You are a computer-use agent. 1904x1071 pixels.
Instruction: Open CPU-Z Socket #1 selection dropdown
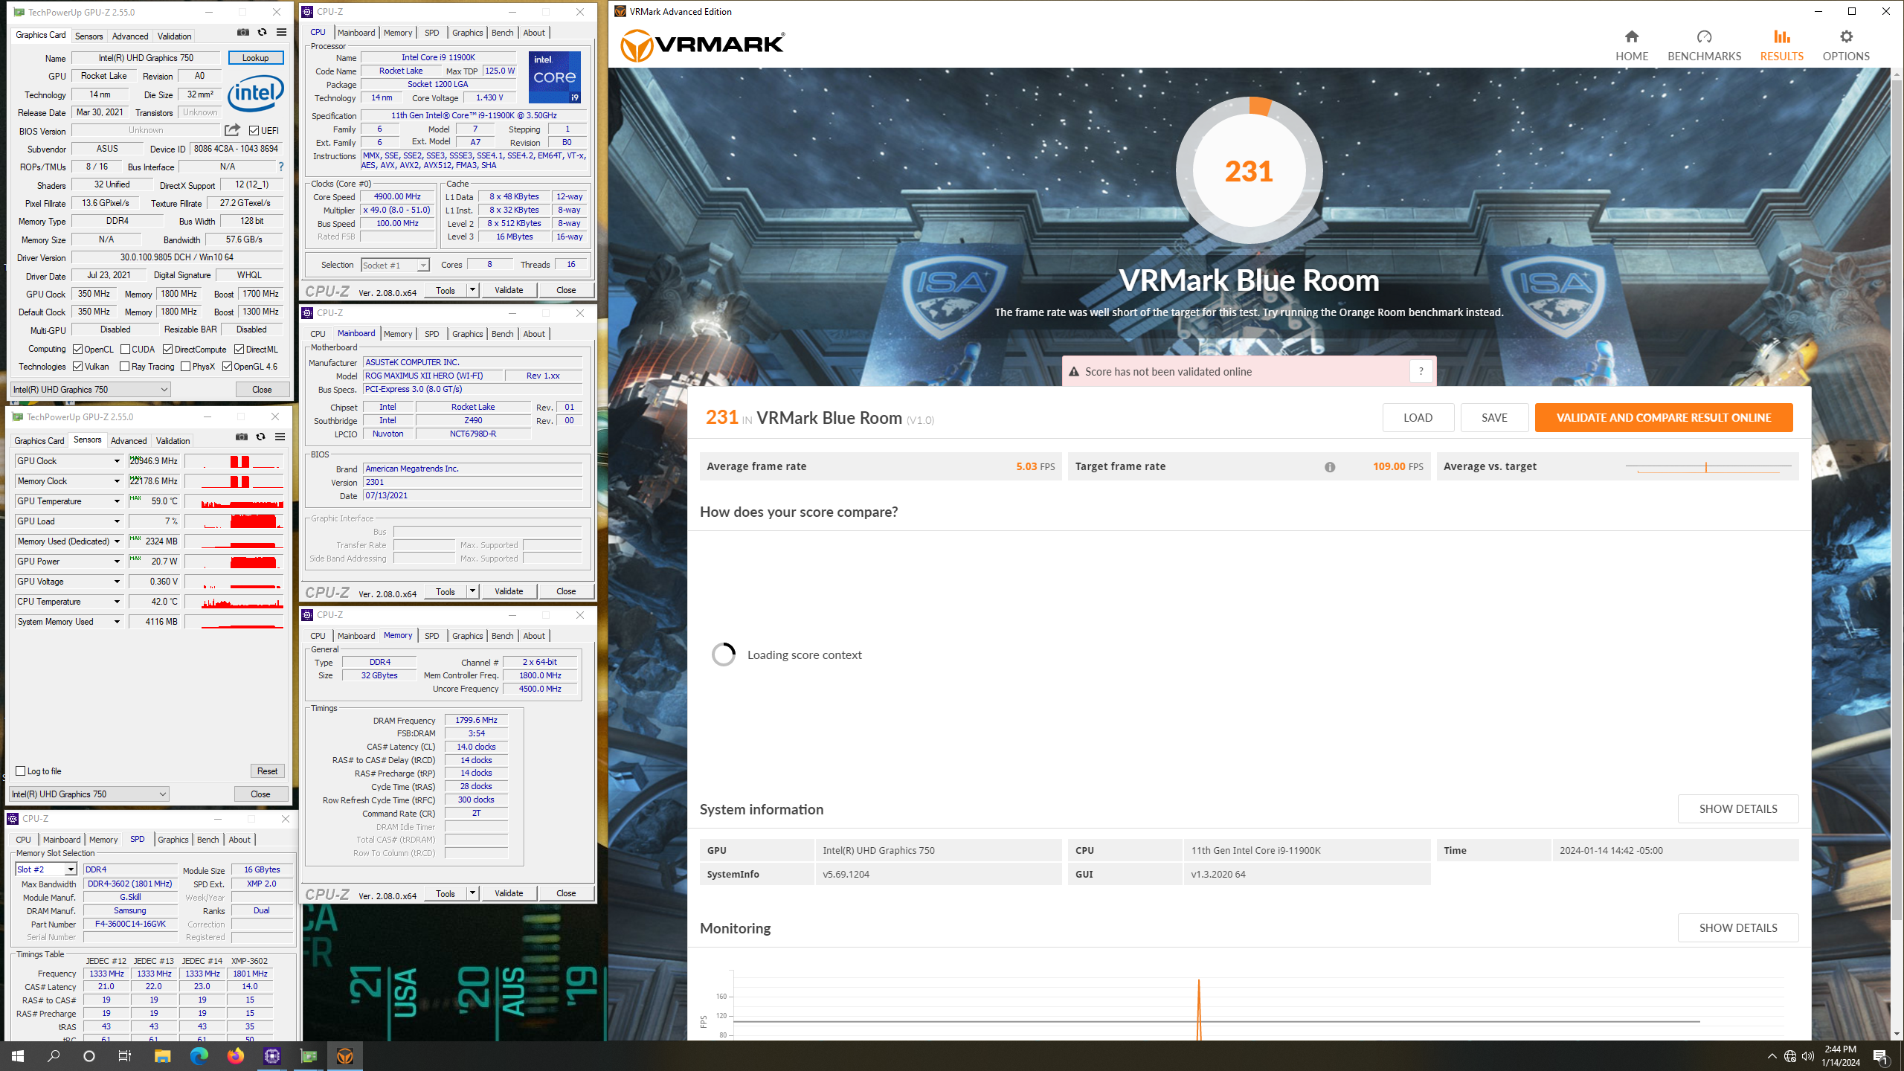[x=395, y=265]
